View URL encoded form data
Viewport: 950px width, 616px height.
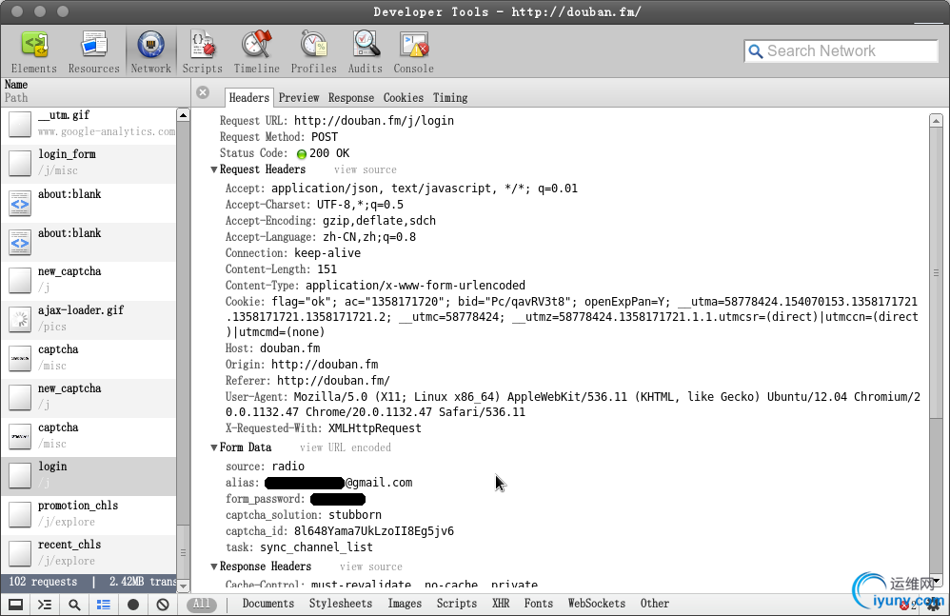coord(346,447)
